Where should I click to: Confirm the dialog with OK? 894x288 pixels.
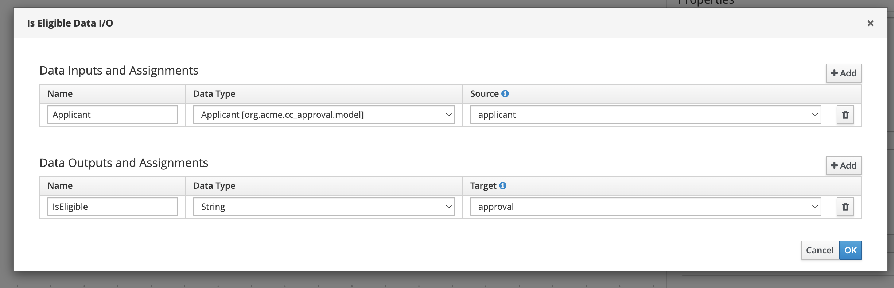coord(851,250)
